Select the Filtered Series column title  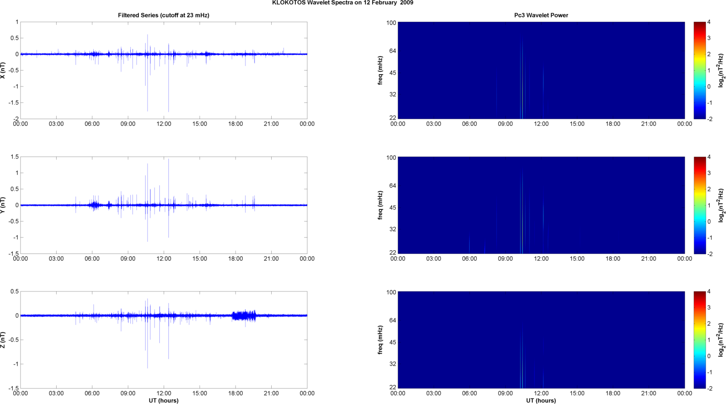(163, 15)
